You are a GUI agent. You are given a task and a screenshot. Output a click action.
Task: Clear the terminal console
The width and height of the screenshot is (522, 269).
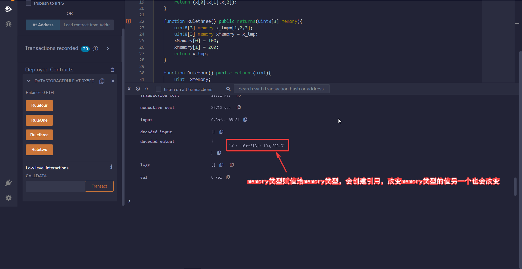tap(138, 89)
